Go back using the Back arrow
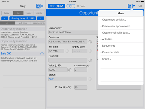 [x=81, y=6]
